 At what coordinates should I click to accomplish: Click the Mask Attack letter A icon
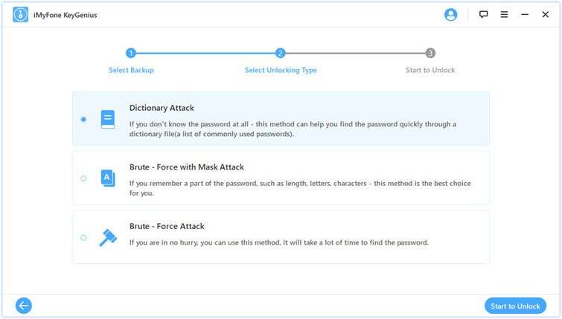pos(107,178)
